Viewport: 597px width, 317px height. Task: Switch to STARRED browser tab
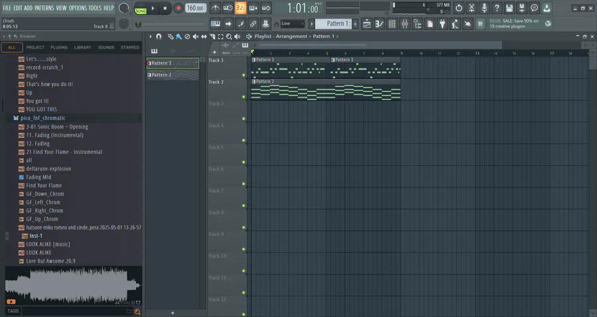pyautogui.click(x=130, y=48)
